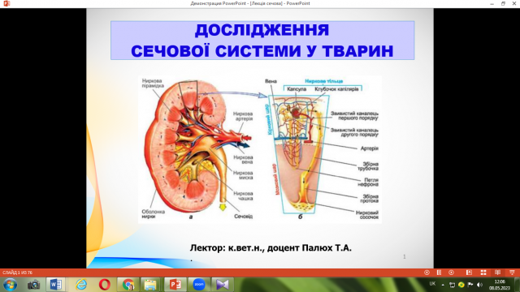Switch to Normal view icon
520x292 pixels.
[x=469, y=273]
